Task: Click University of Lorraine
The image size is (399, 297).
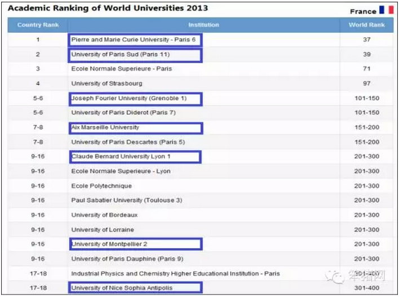Action: click(103, 229)
